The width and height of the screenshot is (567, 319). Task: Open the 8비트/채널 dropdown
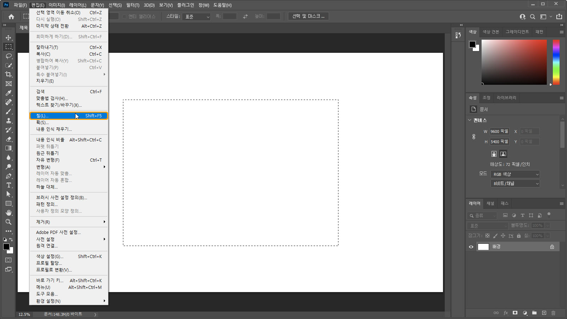515,184
